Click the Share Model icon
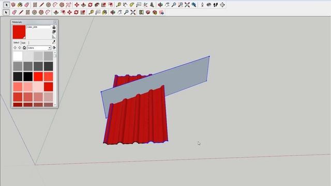 pos(155,12)
